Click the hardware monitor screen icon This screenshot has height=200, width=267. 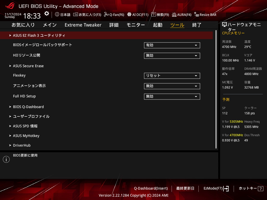224,25
